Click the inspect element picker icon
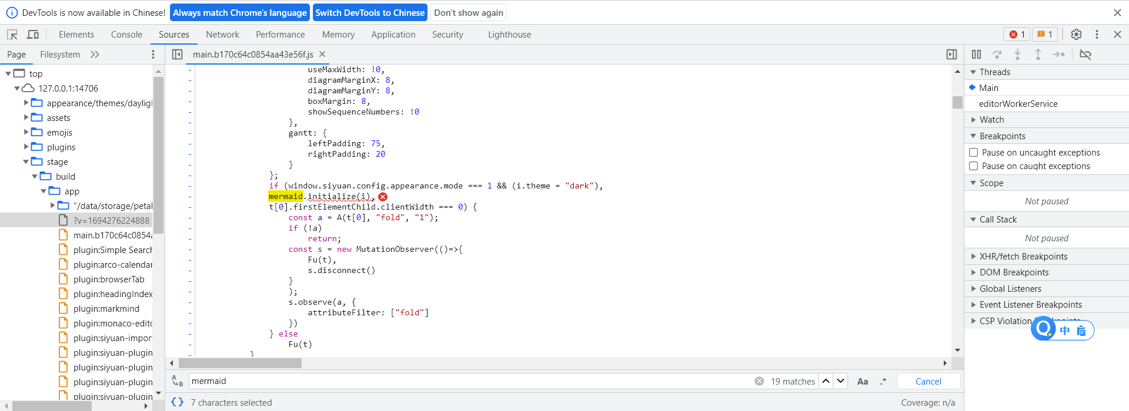The image size is (1129, 411). tap(12, 35)
